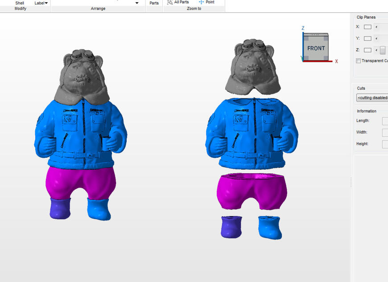Click the Length information field
Image resolution: width=388 pixels, height=282 pixels.
pos(385,121)
